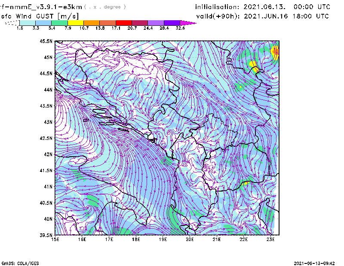
Task: Click the 19E longitude label
Action: (x=163, y=239)
